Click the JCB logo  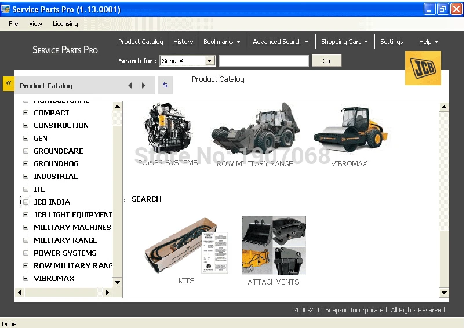423,68
